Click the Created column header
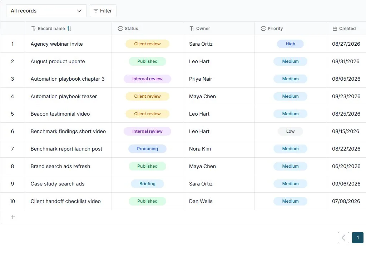366x274 pixels. click(346, 29)
